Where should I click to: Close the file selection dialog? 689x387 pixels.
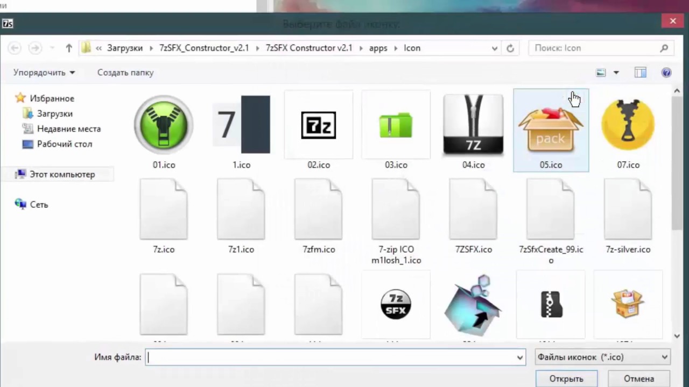(x=673, y=21)
